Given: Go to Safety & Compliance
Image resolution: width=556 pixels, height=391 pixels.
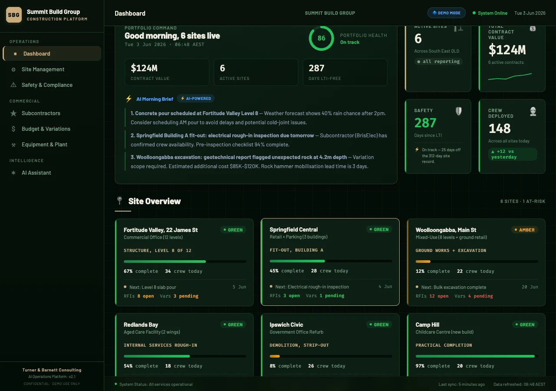Looking at the screenshot, I should coord(52,85).
